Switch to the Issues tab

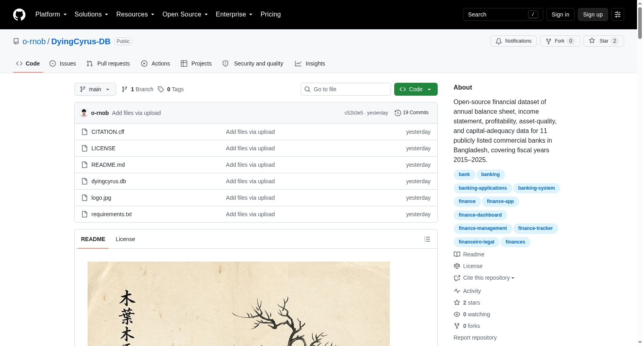63,63
